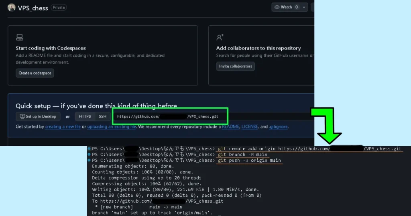
Task: Click the VPS_chess owner avatar
Action: click(x=12, y=8)
